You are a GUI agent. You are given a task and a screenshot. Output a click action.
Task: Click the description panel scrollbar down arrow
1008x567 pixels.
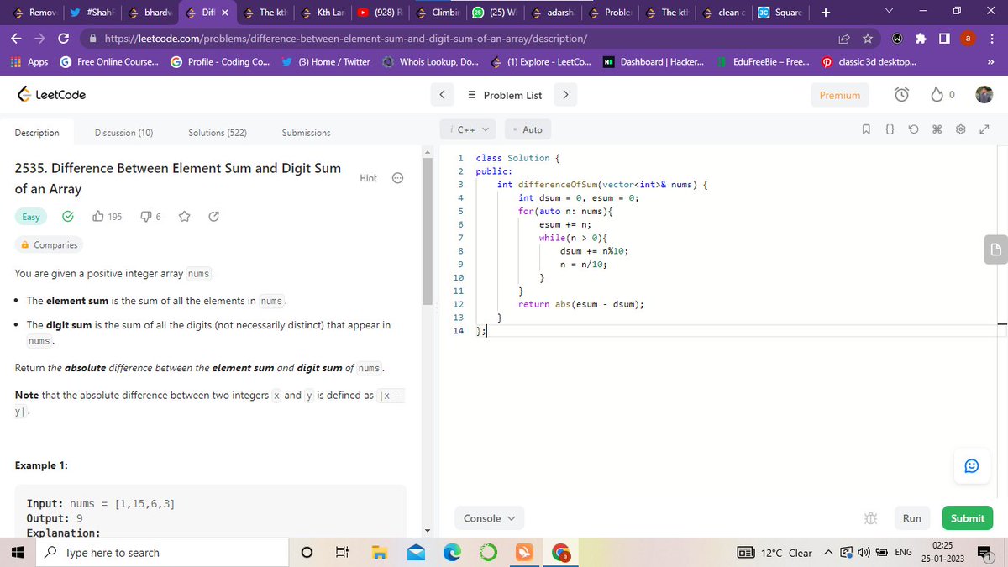427,531
